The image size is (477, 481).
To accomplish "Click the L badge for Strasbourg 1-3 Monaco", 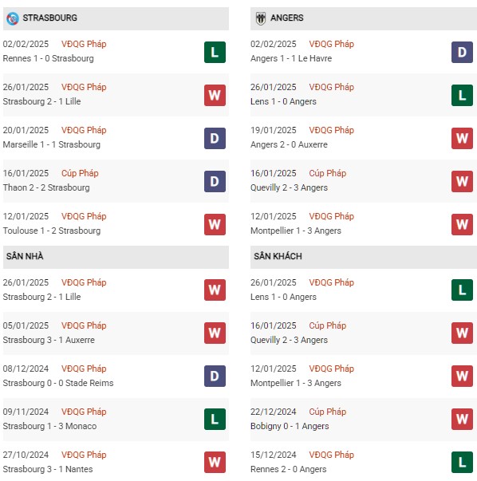I will pos(215,420).
